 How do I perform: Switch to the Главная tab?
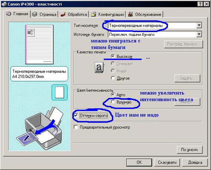17,14
